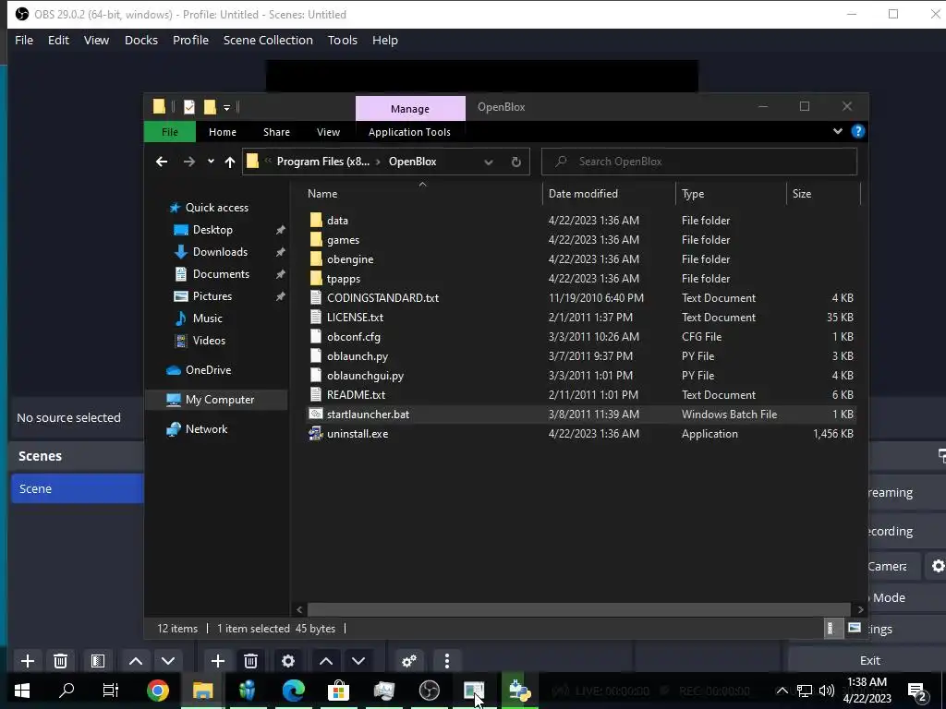Open OBS Docks menu
The image size is (946, 709).
coord(141,40)
